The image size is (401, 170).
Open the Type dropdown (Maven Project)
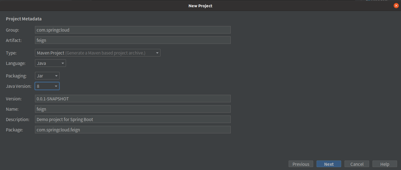pos(98,53)
